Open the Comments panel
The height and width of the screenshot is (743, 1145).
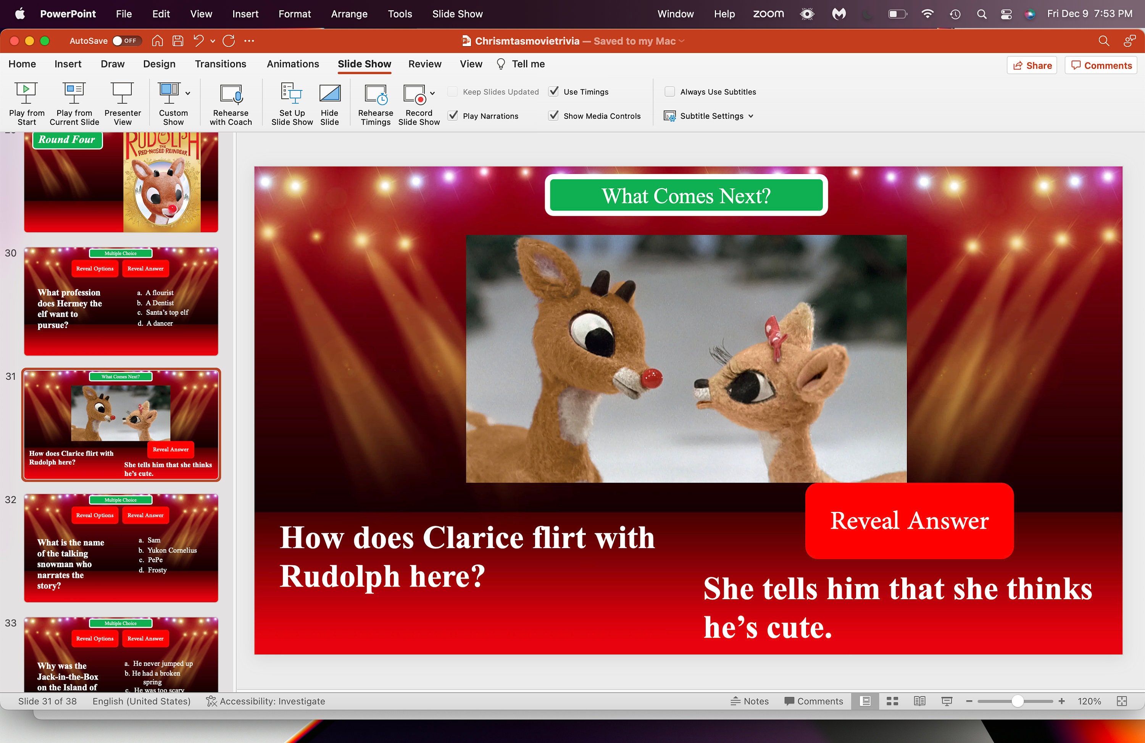pyautogui.click(x=1101, y=65)
